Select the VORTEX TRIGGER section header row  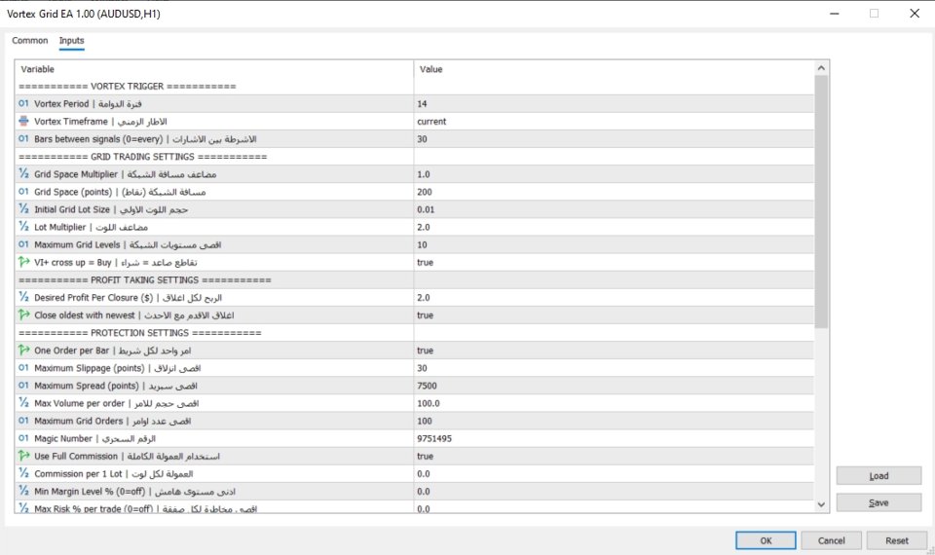(x=415, y=87)
